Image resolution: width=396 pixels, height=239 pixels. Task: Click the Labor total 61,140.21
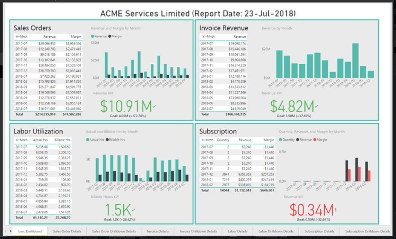[41, 218]
